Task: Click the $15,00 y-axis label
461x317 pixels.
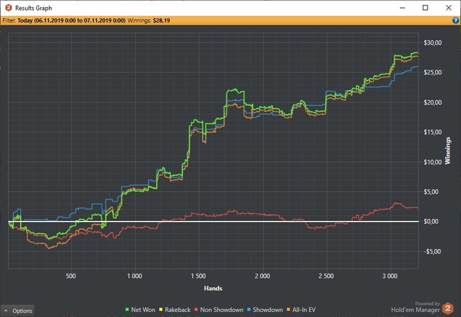Action: [433, 132]
